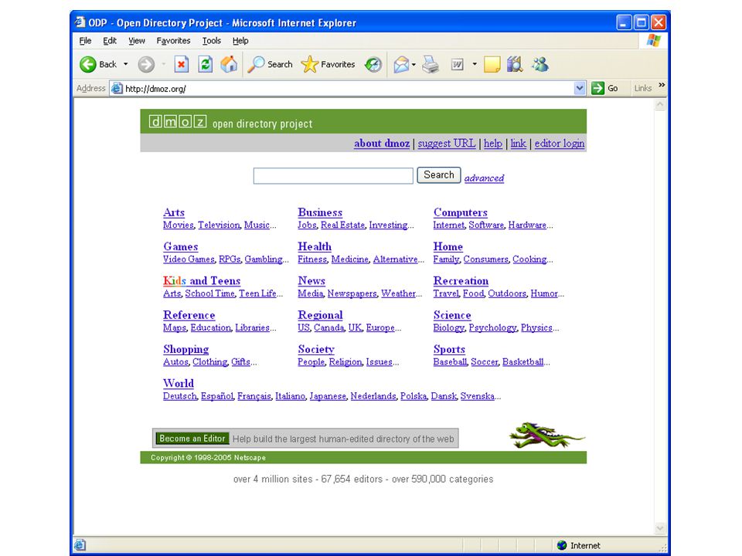This screenshot has width=742, height=556.
Task: Click the status bar page icon
Action: [80, 545]
